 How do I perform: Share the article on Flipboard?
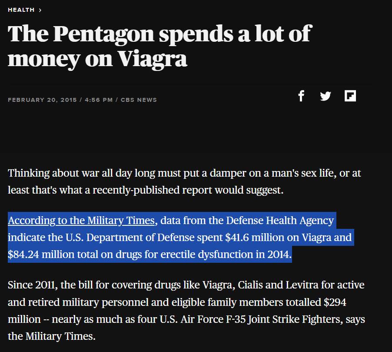(350, 96)
